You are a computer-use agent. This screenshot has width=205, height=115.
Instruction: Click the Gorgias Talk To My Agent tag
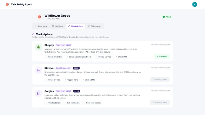(x=64, y=91)
